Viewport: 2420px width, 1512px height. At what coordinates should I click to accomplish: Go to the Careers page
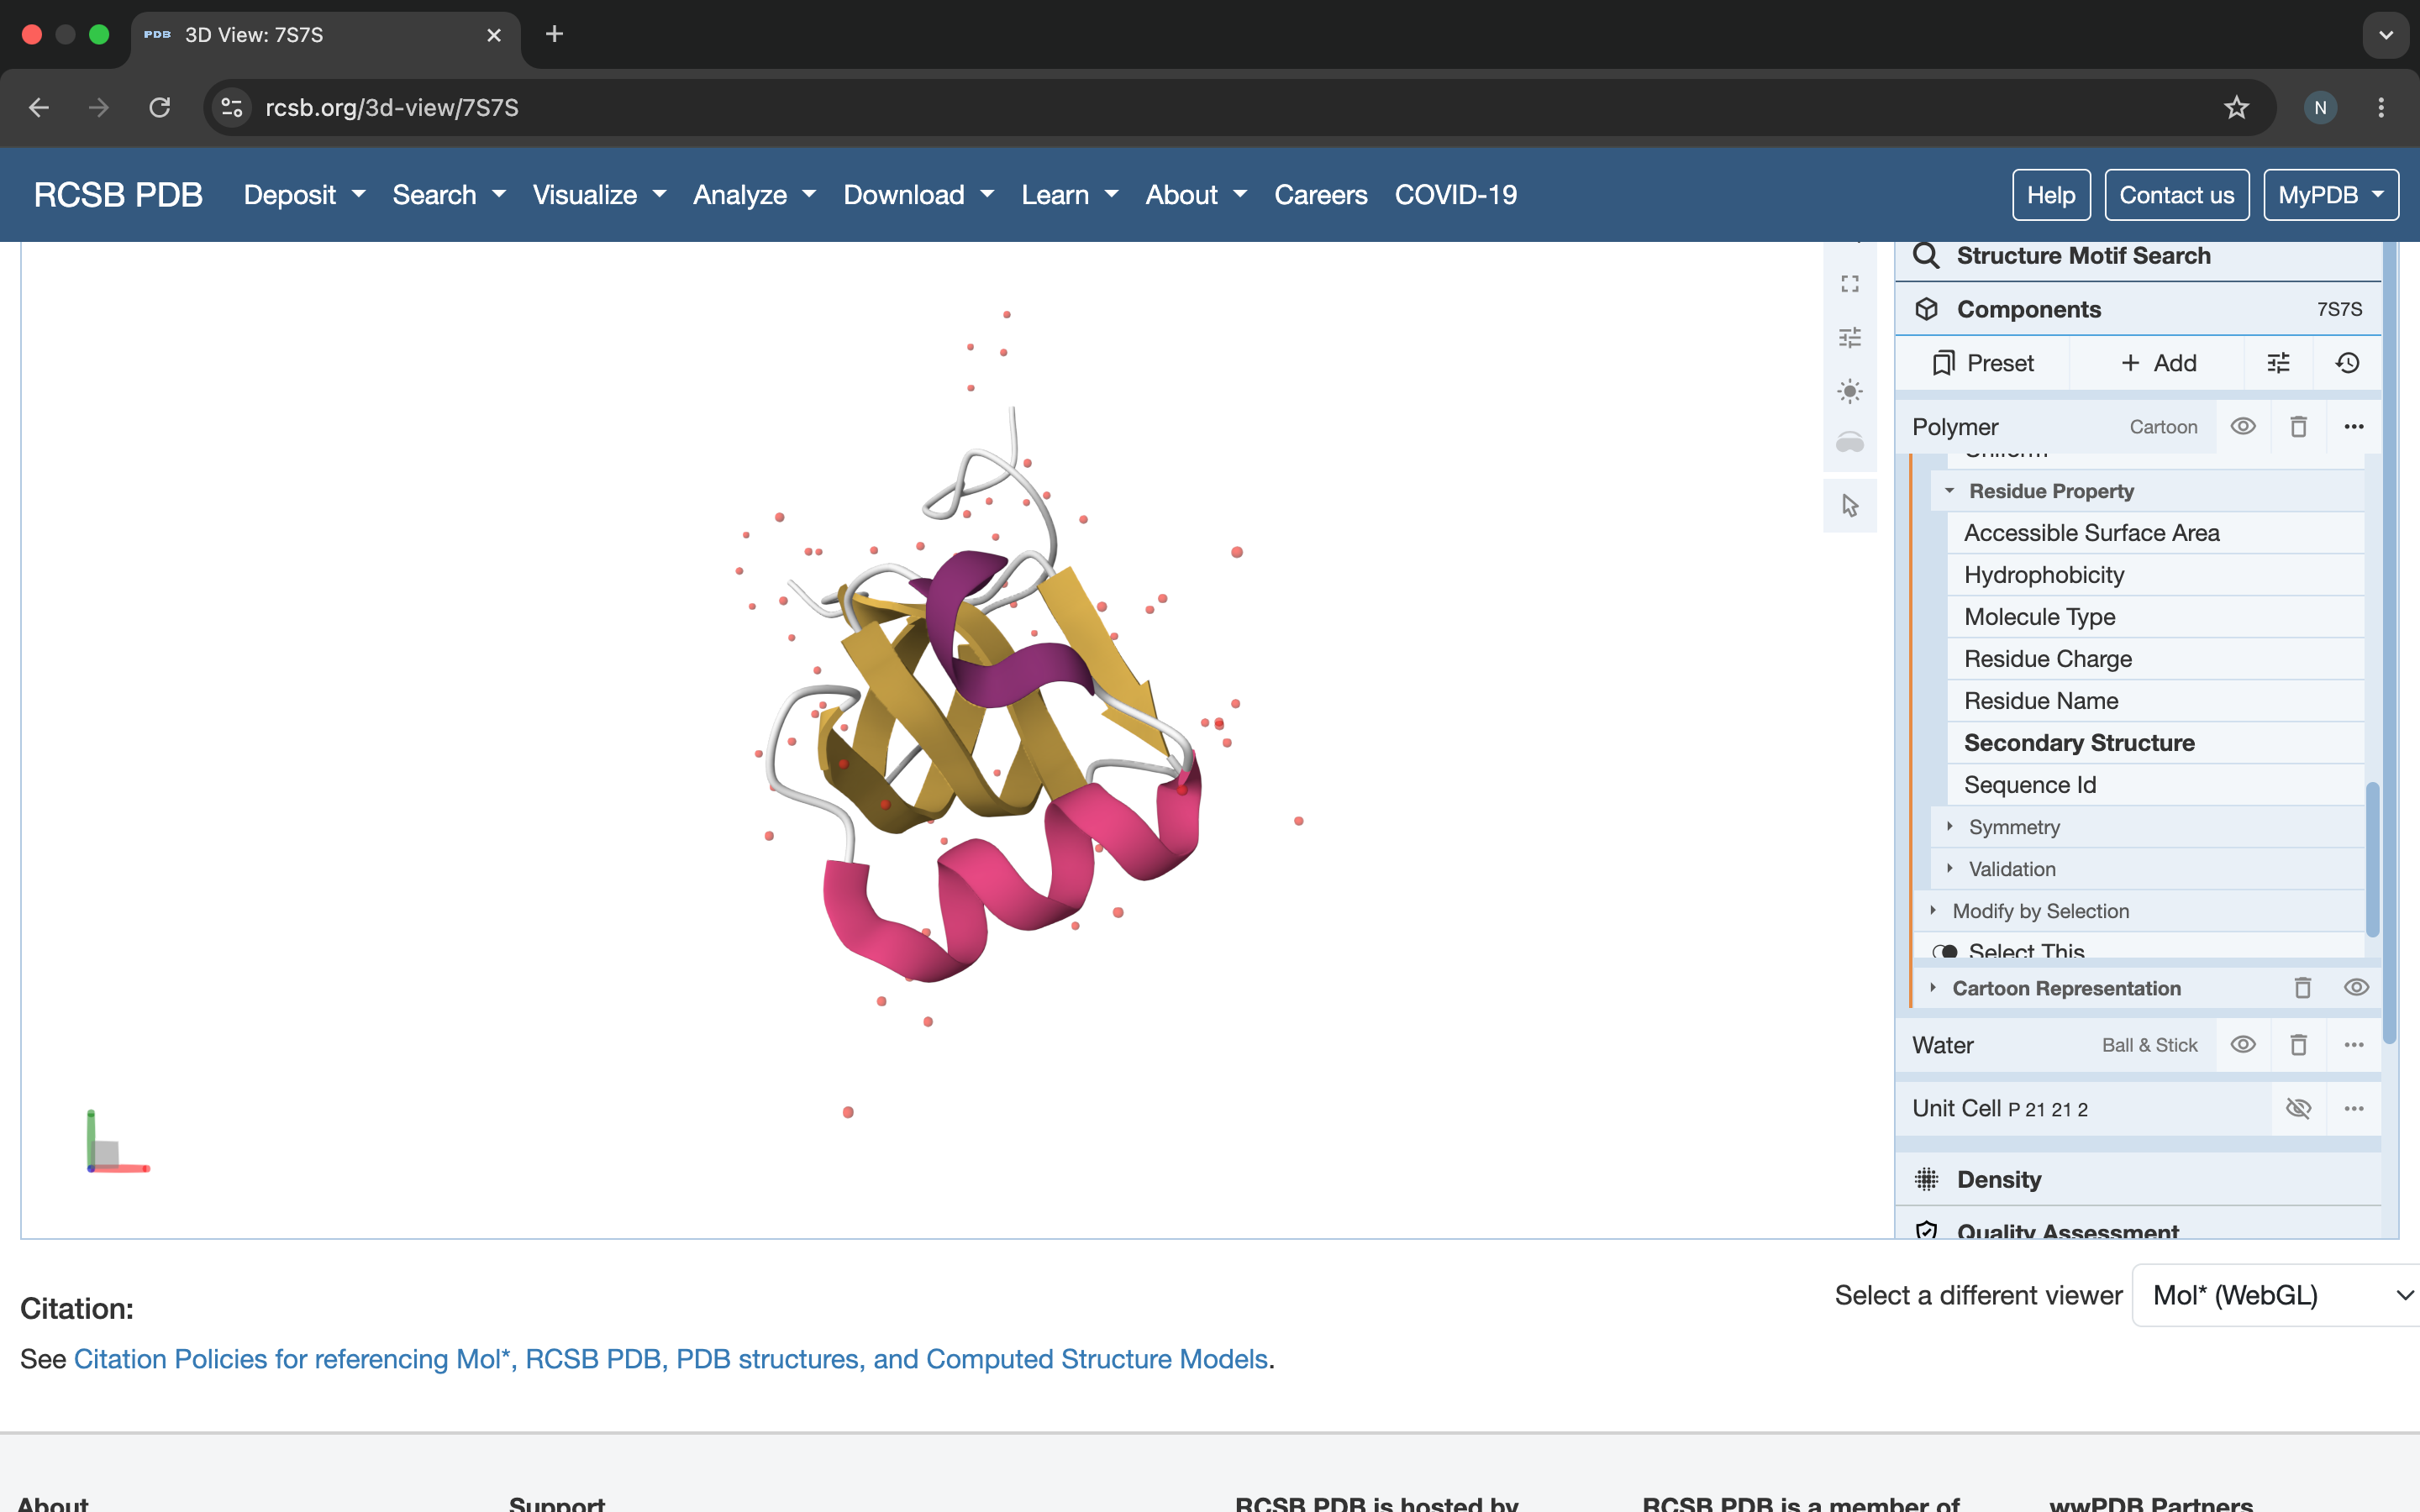pyautogui.click(x=1320, y=195)
